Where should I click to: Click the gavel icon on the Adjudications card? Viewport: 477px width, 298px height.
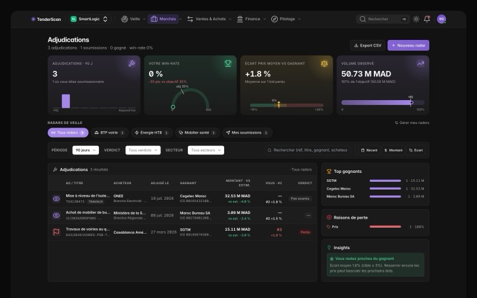click(x=132, y=63)
